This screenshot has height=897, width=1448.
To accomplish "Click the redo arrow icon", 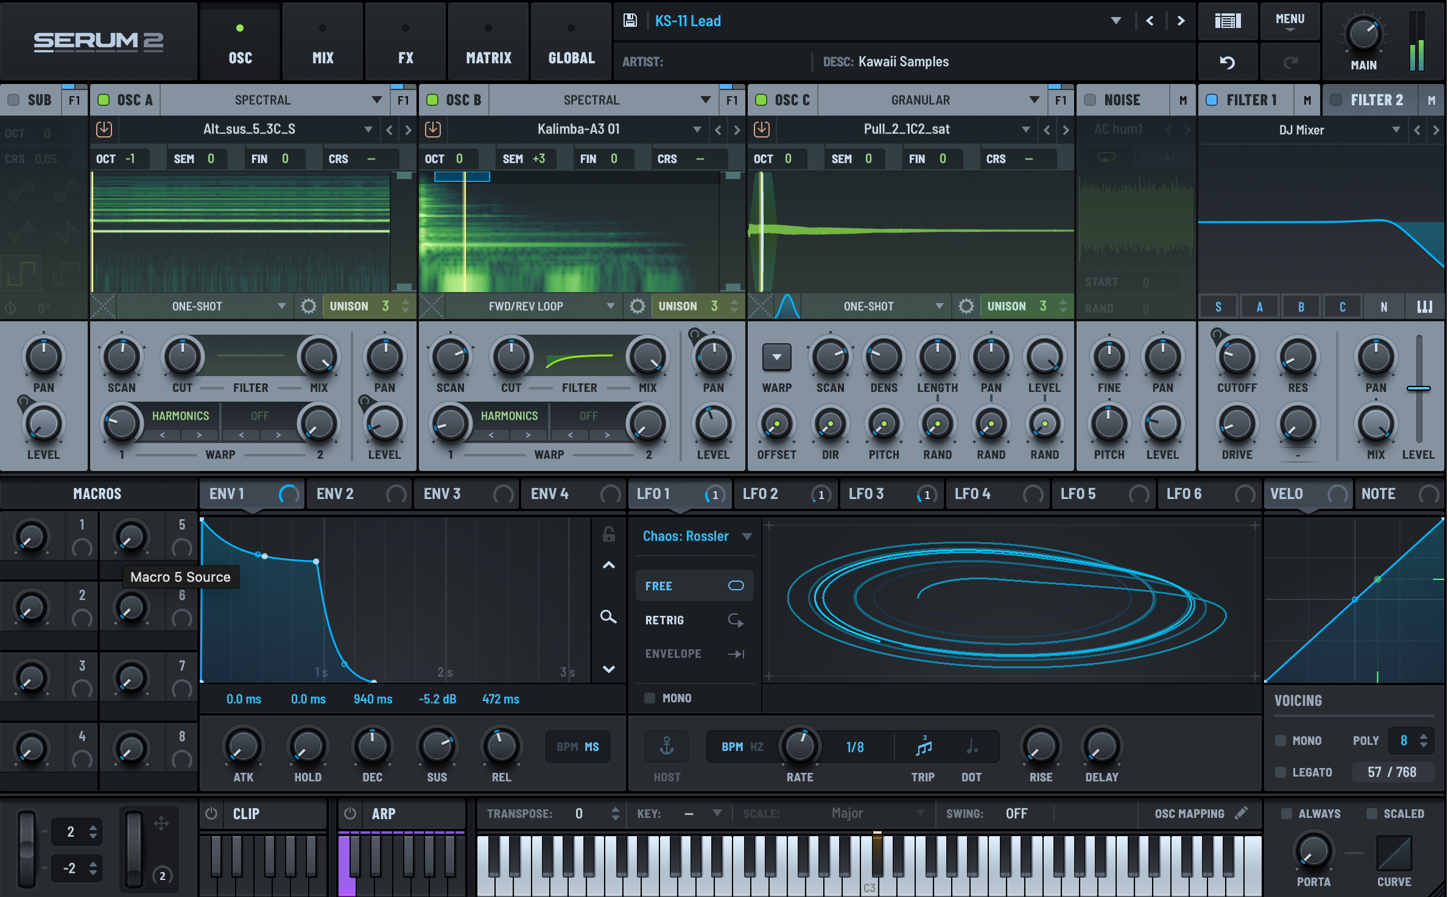I will [1290, 61].
